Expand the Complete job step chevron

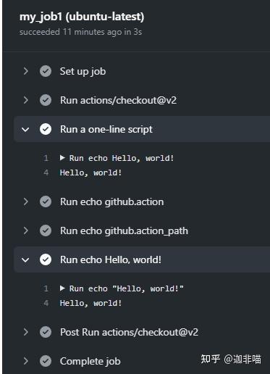[25, 361]
